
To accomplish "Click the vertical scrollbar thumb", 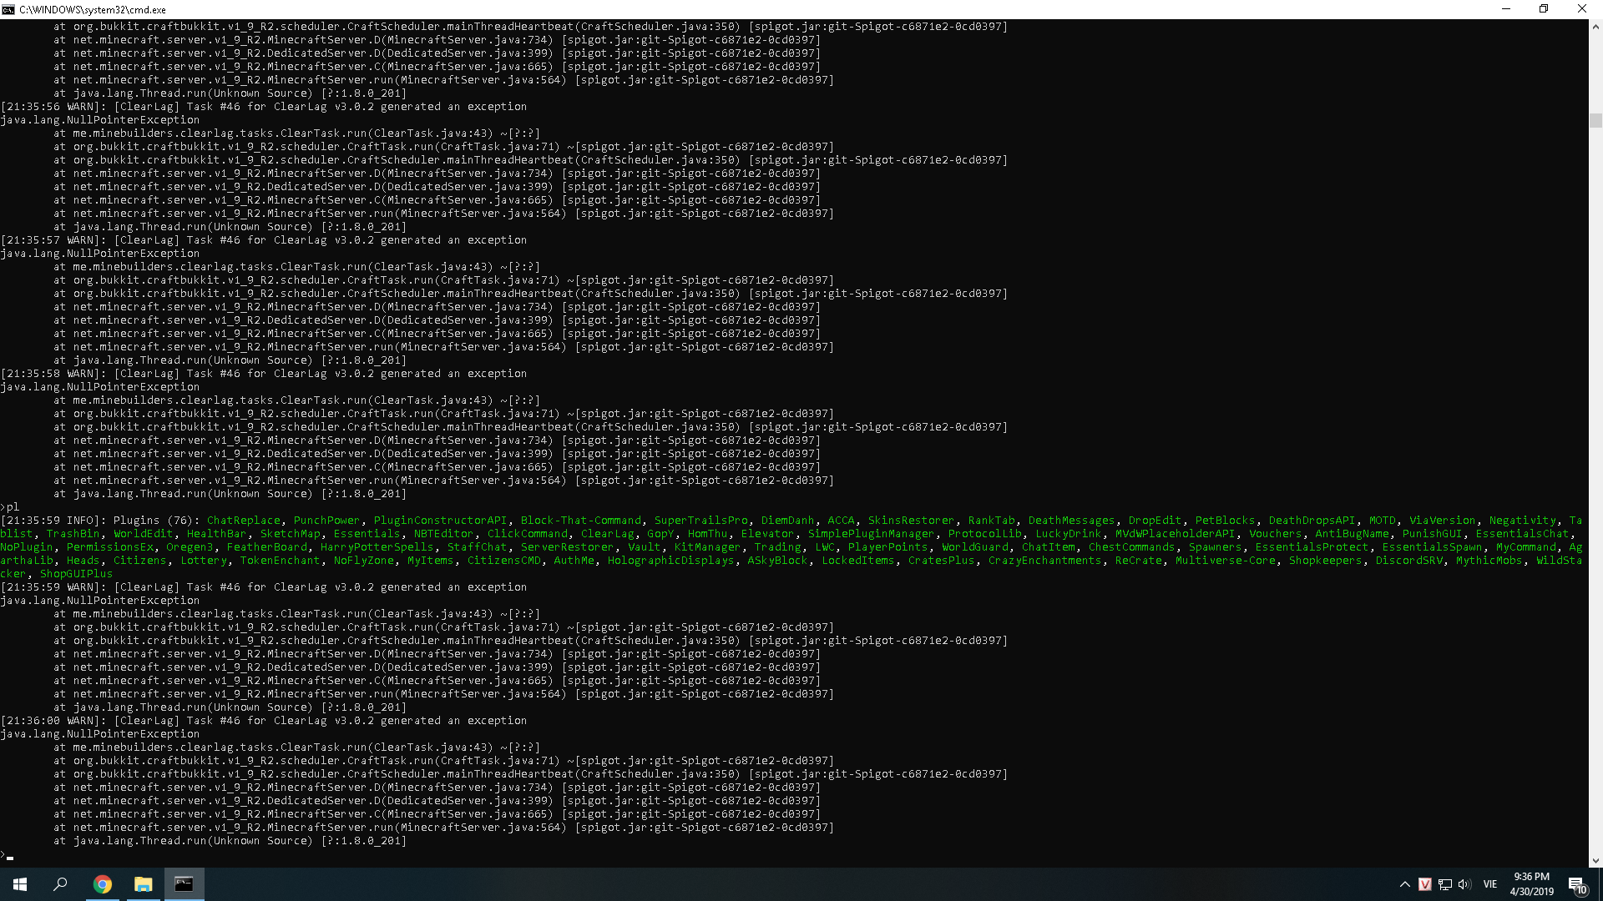I will (1595, 120).
